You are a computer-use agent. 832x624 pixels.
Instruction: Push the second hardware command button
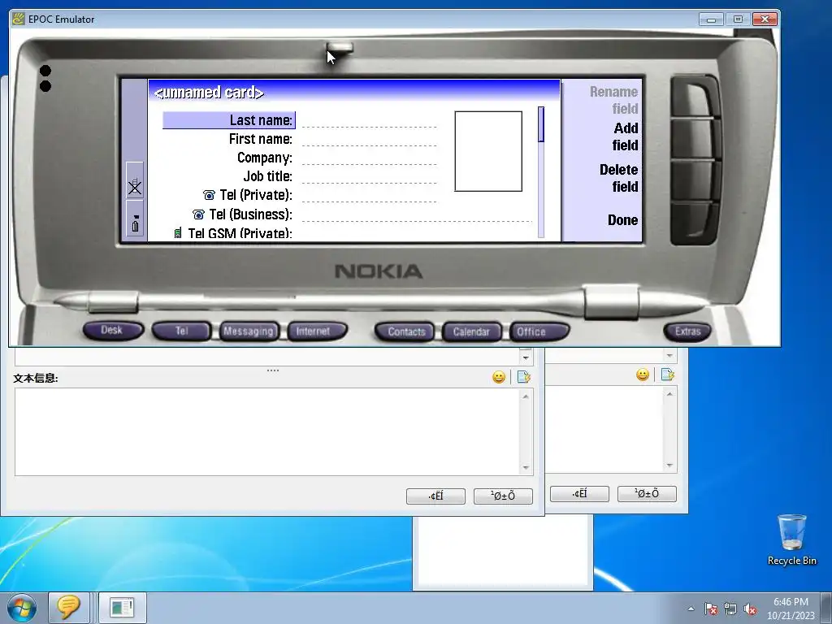pos(695,139)
